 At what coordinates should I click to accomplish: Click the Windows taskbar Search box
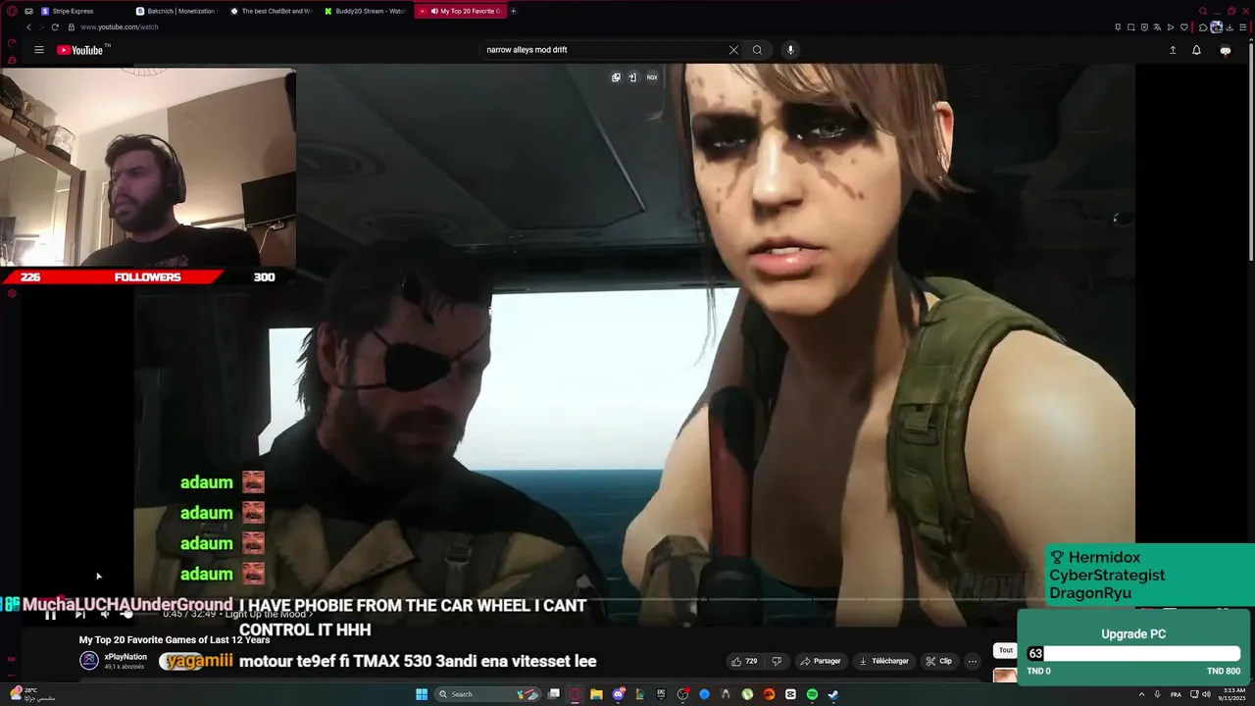487,694
